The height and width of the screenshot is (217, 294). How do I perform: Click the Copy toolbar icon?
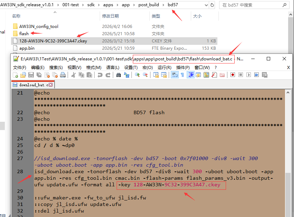click(81, 75)
